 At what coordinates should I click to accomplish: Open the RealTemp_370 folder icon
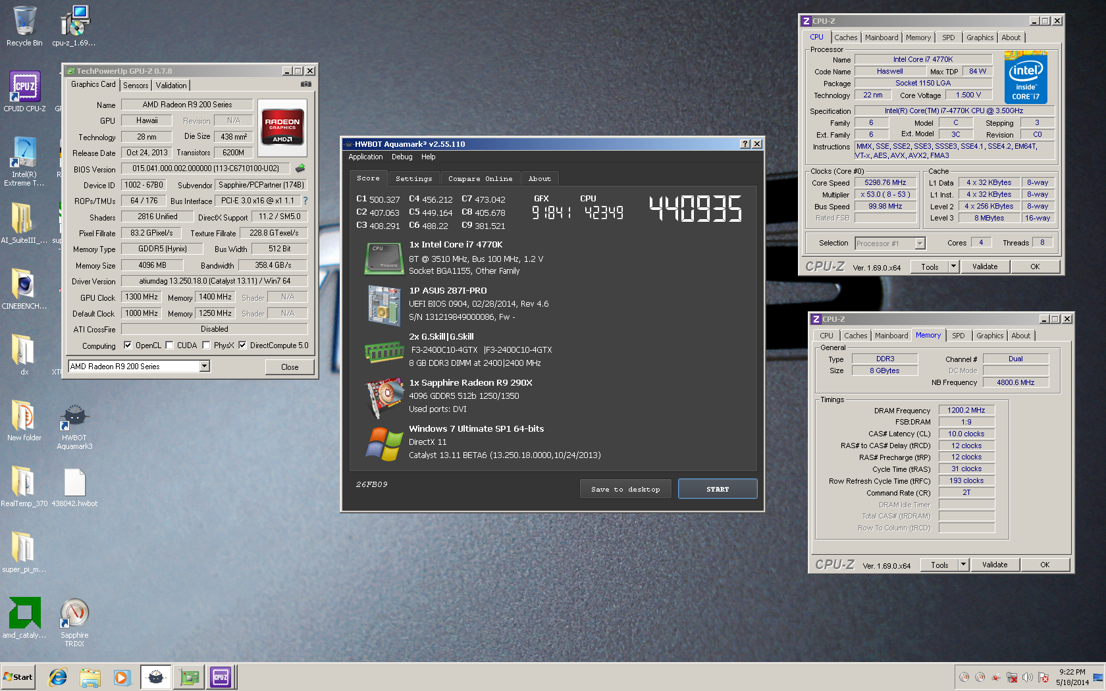coord(24,487)
